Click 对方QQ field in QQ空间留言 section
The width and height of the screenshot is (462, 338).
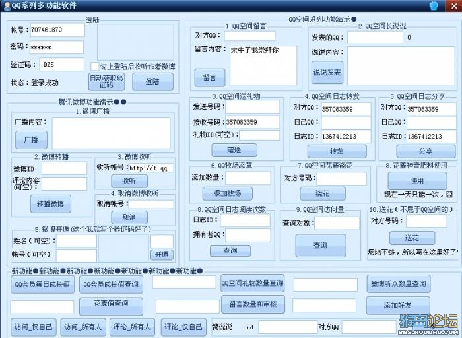pos(249,36)
